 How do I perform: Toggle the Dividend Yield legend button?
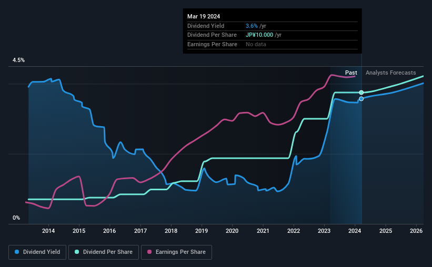pyautogui.click(x=37, y=252)
